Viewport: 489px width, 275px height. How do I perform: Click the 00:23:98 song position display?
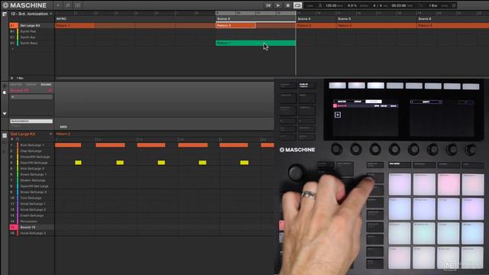pyautogui.click(x=399, y=5)
